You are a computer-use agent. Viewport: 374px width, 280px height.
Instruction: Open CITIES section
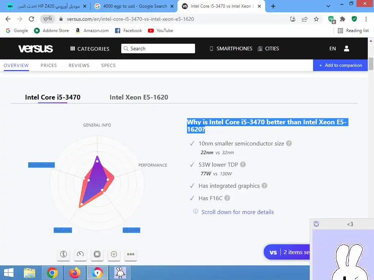point(268,48)
